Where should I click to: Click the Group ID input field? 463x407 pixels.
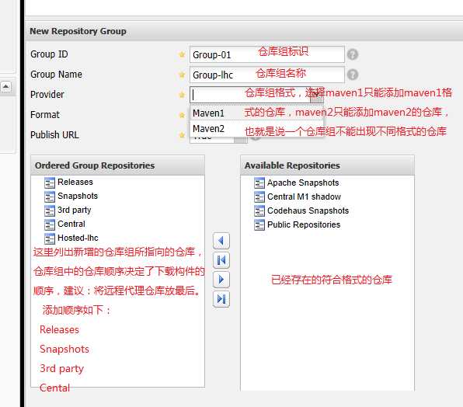coord(267,54)
